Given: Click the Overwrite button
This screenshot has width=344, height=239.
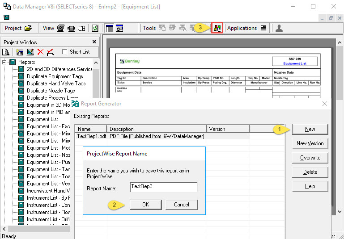Looking at the screenshot, I should 310,158.
